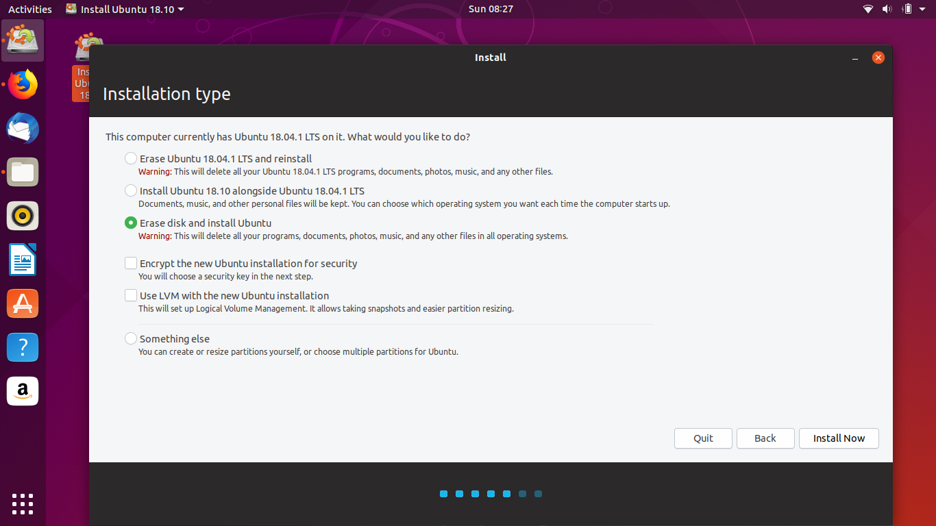Open Thunderbird mail from the dock
936x526 pixels.
tap(23, 128)
